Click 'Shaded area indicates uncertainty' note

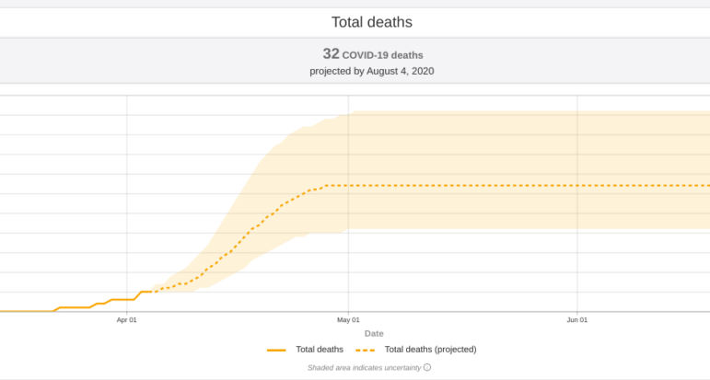point(364,367)
